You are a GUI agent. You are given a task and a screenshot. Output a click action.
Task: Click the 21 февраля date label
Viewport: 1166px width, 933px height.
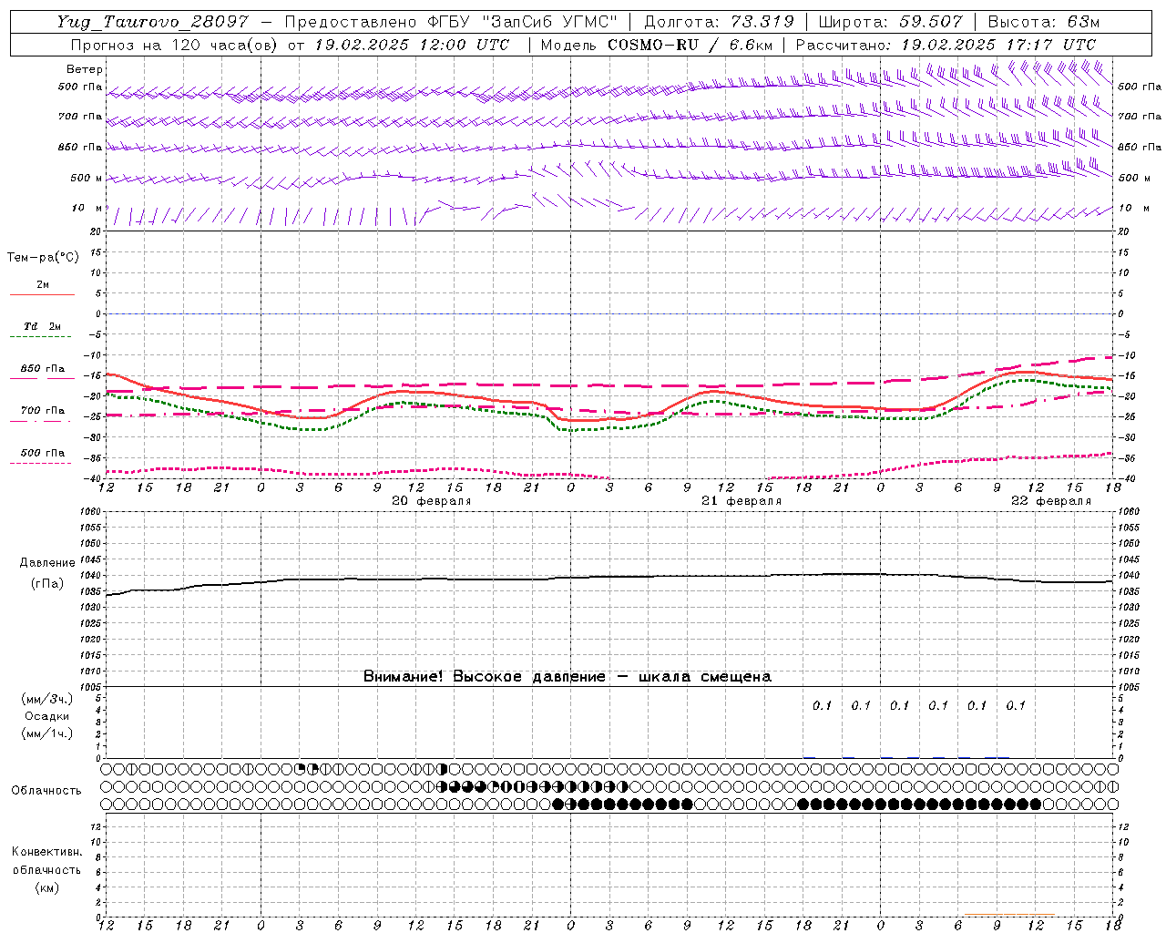tap(741, 501)
